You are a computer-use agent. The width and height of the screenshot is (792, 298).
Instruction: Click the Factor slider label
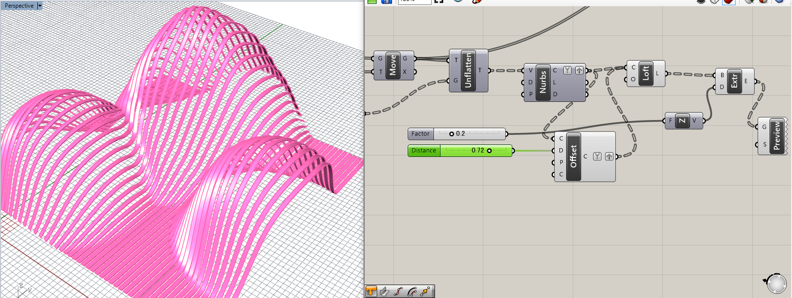pyautogui.click(x=420, y=134)
